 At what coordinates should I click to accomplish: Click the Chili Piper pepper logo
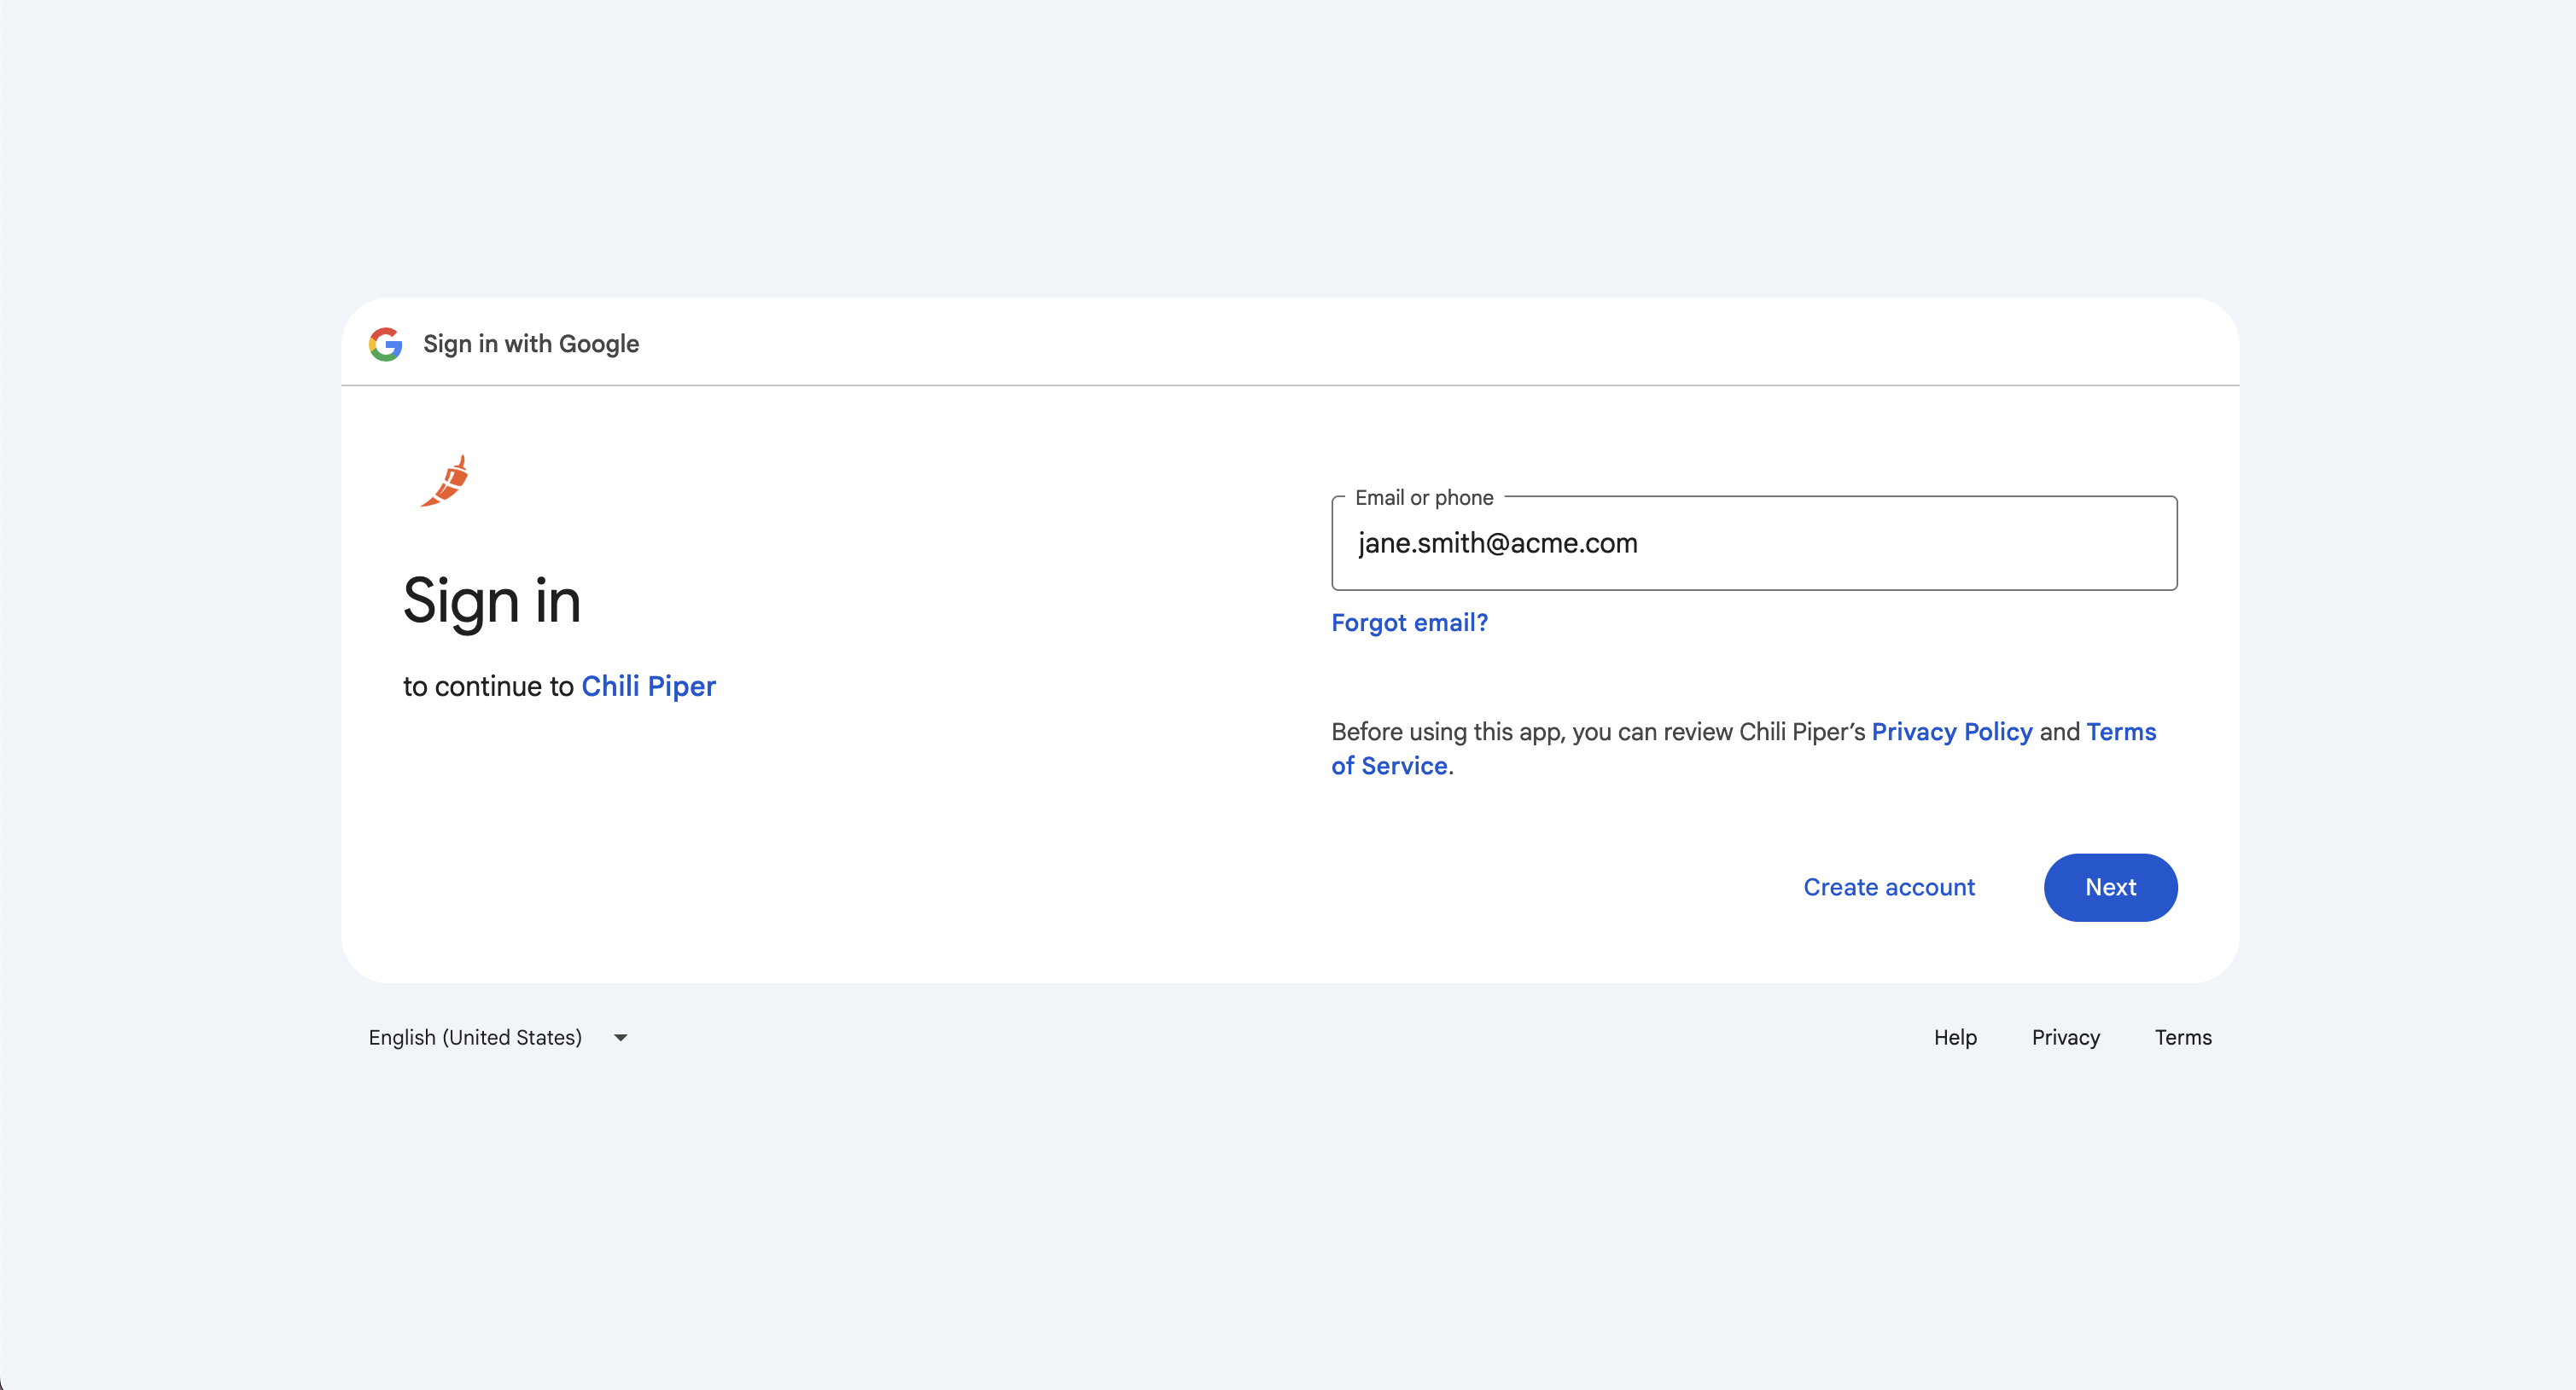(445, 481)
